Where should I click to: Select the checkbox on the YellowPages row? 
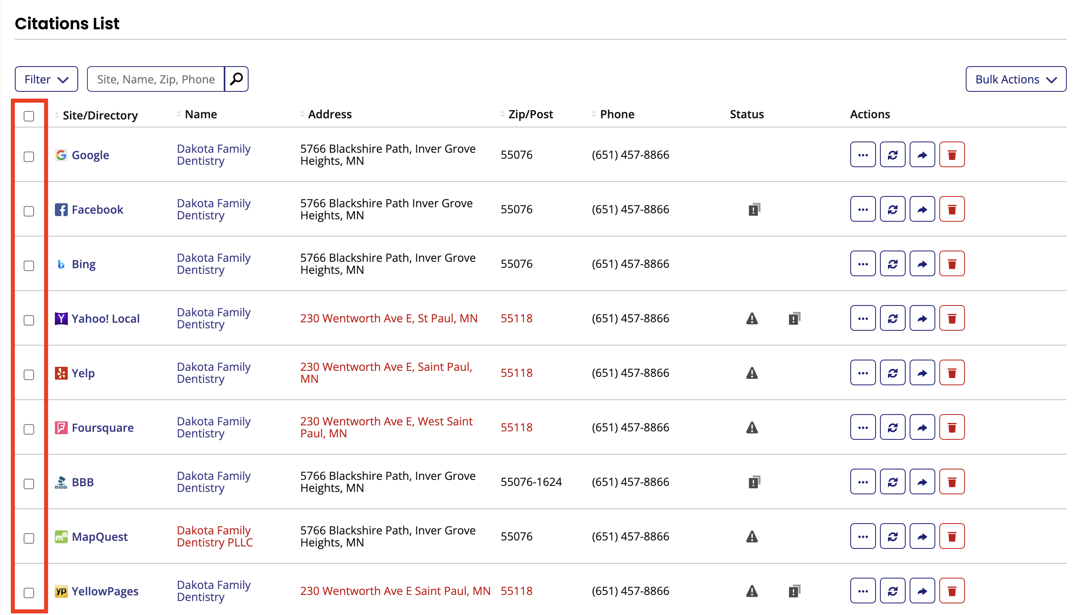(29, 593)
